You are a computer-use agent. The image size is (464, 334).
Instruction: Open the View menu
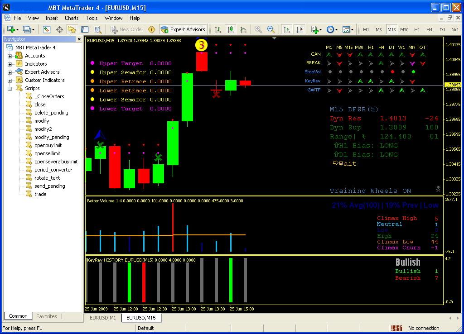(33, 18)
